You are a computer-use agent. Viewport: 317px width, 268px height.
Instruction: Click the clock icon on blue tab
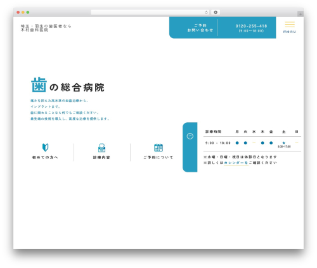190,136
